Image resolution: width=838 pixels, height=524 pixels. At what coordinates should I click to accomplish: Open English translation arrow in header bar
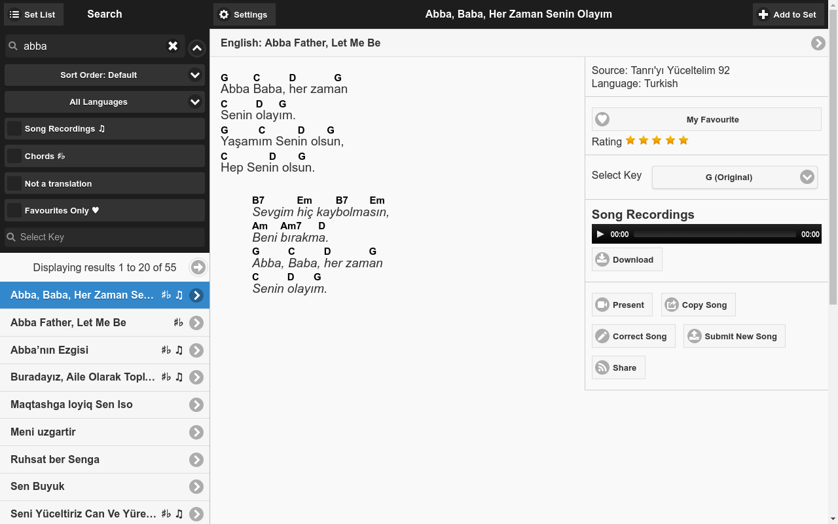tap(818, 43)
